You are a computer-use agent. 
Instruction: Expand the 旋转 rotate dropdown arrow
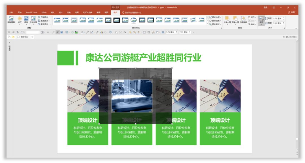(x=255, y=24)
